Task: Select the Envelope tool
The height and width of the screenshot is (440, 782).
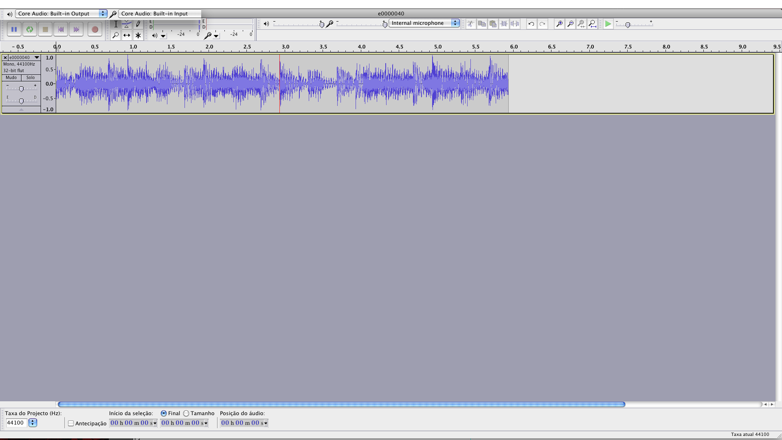Action: tap(127, 24)
